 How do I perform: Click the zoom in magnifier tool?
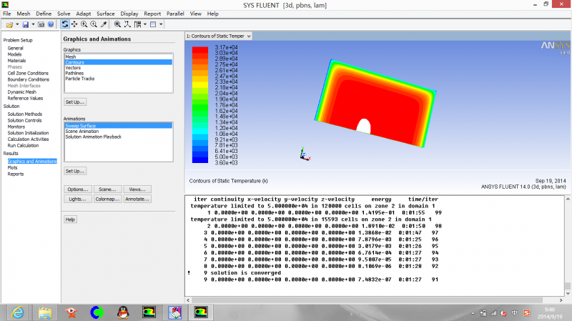84,24
